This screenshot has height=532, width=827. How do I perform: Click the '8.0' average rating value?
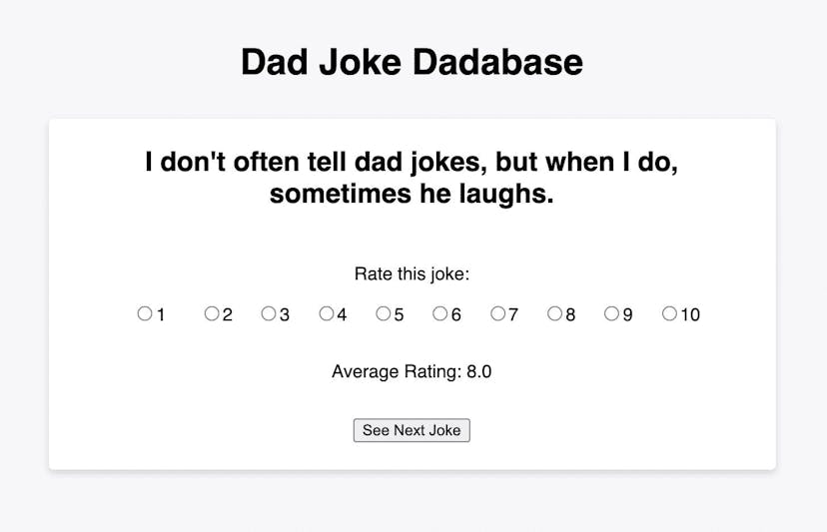point(478,371)
